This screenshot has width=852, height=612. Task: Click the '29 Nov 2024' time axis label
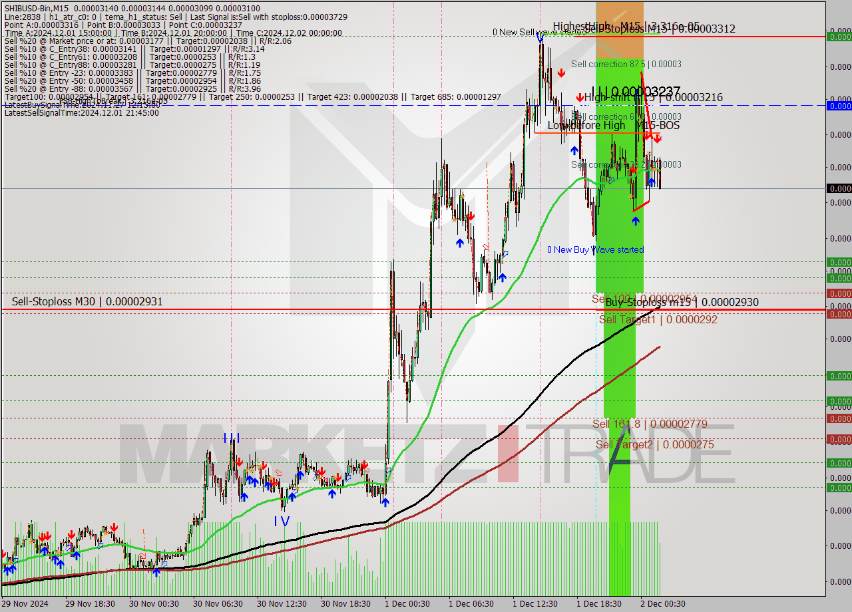tap(25, 604)
